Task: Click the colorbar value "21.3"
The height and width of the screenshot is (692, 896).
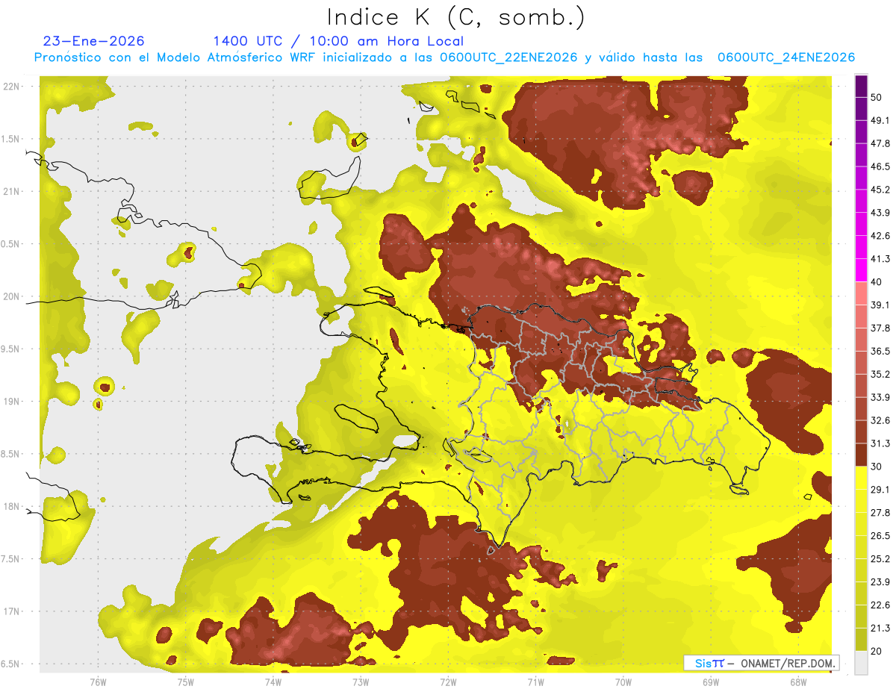Action: (880, 628)
